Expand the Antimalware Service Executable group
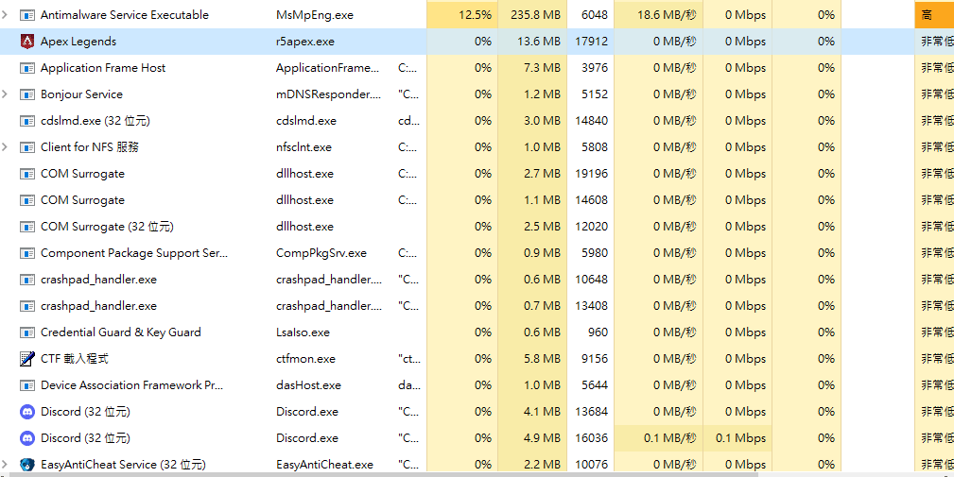Screen dimensions: 954x477 pyautogui.click(x=5, y=15)
